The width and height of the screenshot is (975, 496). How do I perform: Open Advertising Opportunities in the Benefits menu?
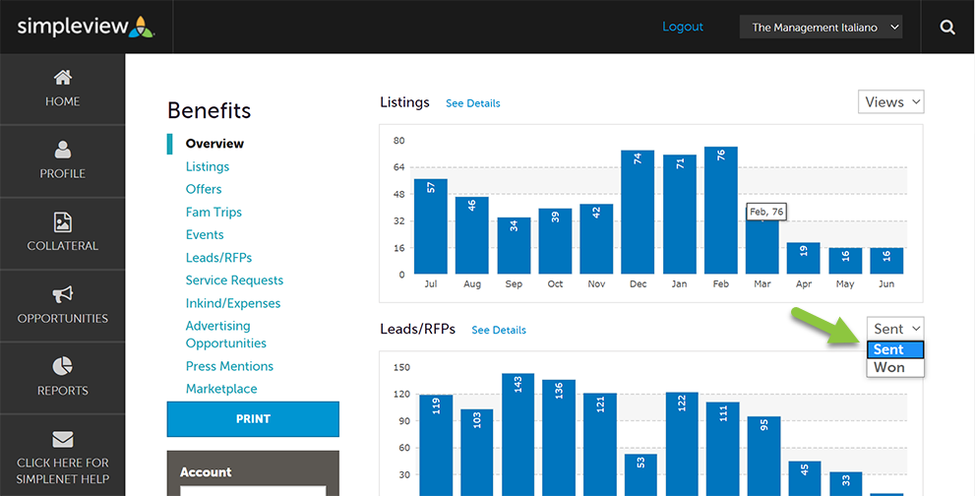pyautogui.click(x=226, y=335)
